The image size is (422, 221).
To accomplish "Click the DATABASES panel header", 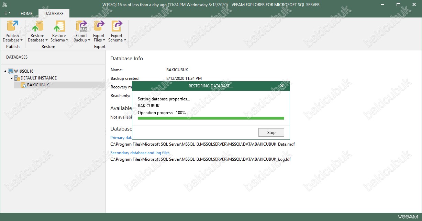I will [x=17, y=57].
